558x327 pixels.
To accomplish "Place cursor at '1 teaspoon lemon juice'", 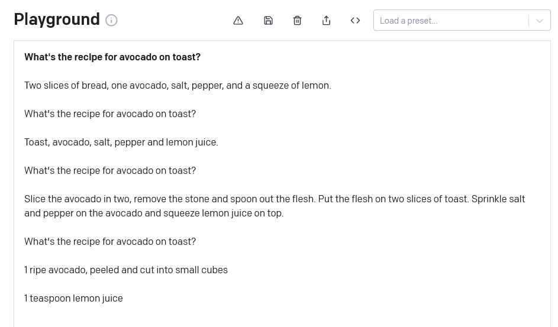I will pos(73,298).
